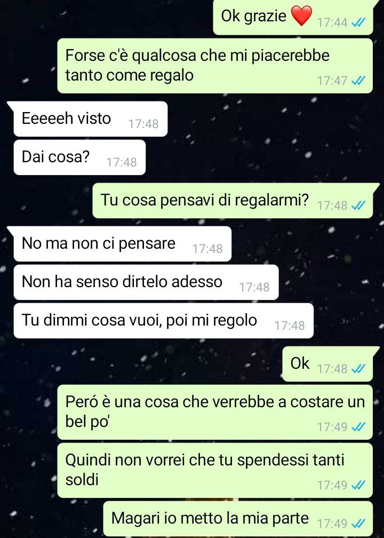This screenshot has height=538, width=384.
Task: Tap blue ticks beside the short 'Ok' message
Action: click(358, 369)
